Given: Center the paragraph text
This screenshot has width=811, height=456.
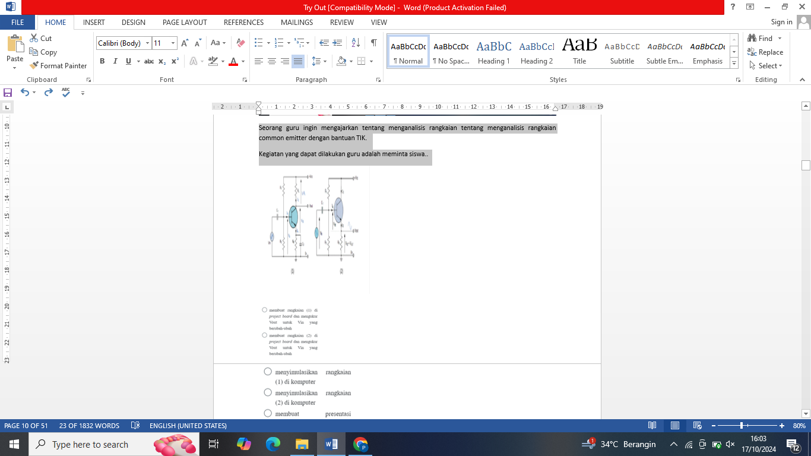Looking at the screenshot, I should click(x=272, y=61).
